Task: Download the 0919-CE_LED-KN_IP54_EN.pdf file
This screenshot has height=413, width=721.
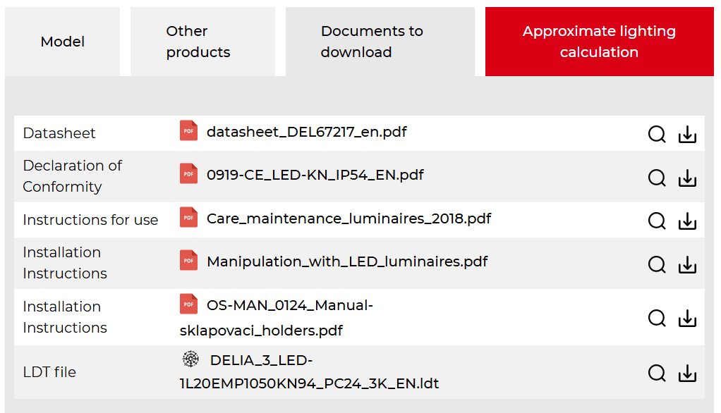Action: tap(687, 178)
